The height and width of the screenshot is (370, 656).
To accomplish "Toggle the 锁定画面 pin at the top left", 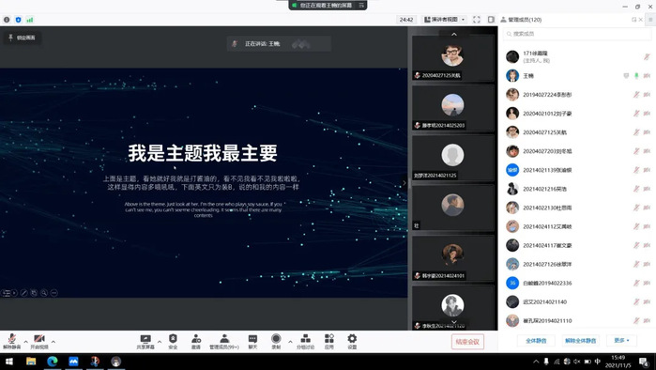I will tap(23, 38).
